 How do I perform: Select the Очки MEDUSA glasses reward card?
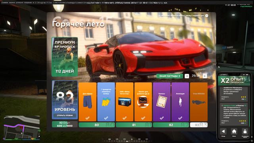pyautogui.click(x=199, y=102)
